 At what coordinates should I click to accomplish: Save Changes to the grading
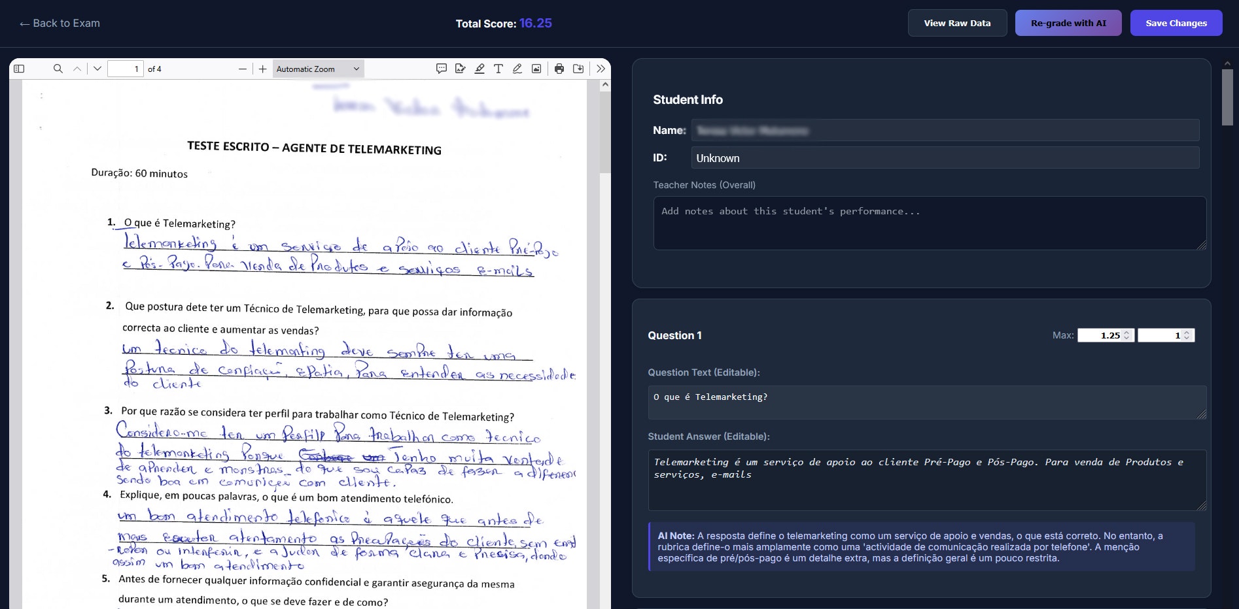coord(1176,22)
